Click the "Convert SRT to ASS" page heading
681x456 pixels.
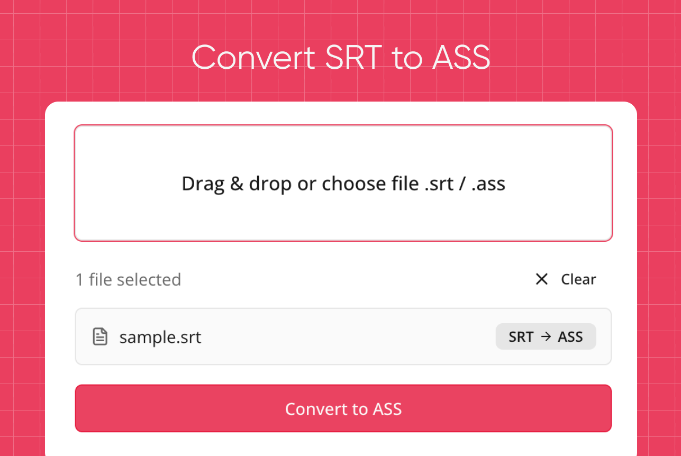coord(341,57)
